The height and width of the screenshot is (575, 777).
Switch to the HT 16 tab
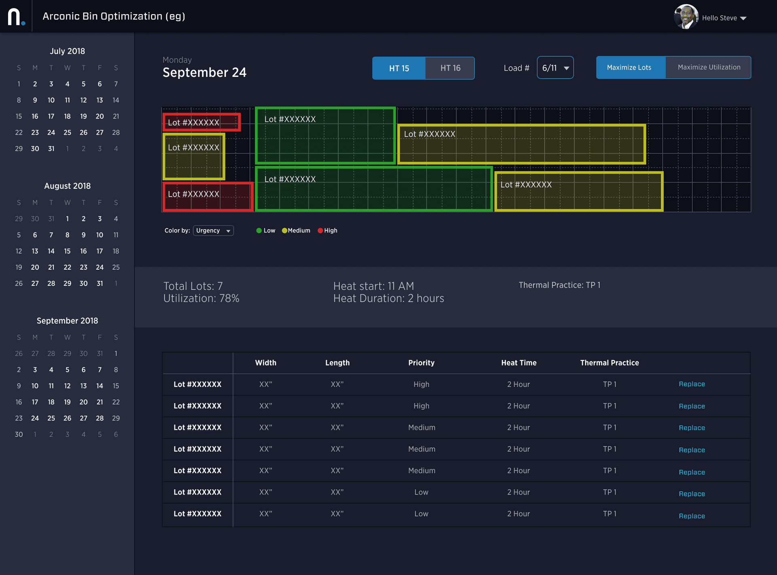[450, 68]
